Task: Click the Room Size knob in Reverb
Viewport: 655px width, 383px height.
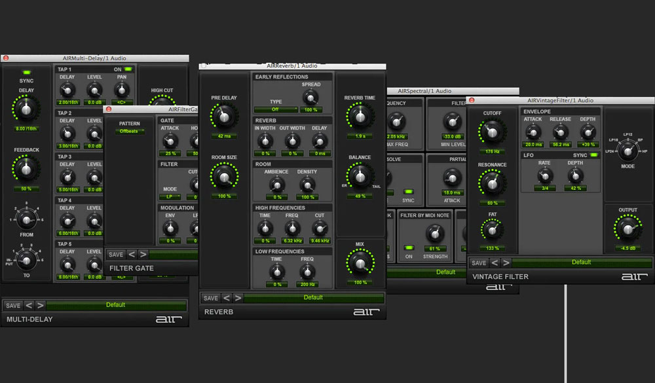Action: coord(224,177)
